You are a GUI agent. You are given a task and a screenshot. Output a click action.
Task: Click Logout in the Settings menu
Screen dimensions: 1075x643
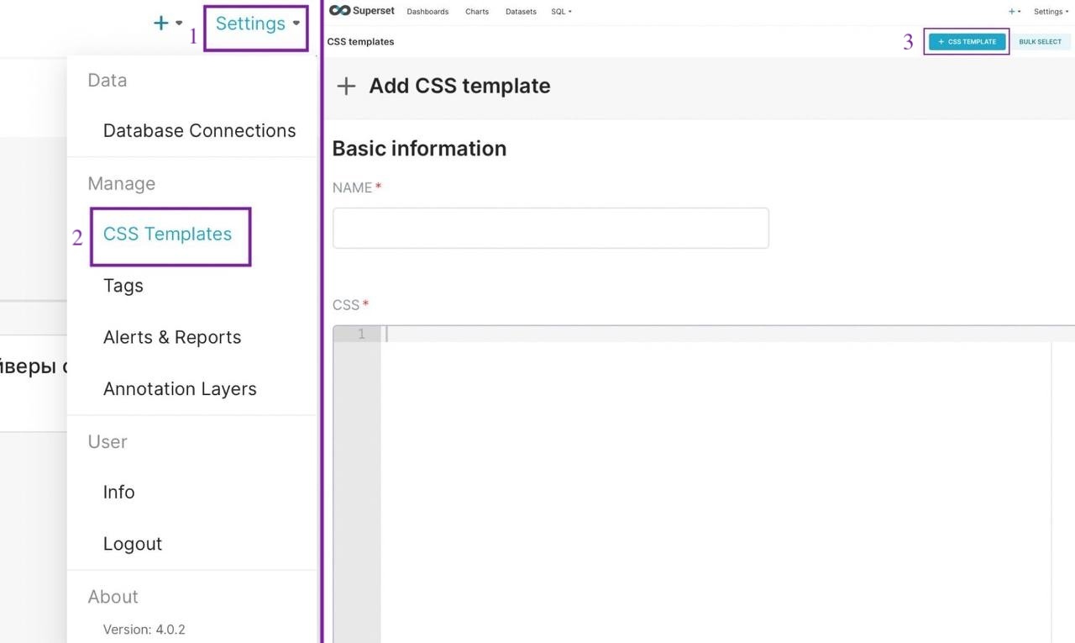[133, 544]
